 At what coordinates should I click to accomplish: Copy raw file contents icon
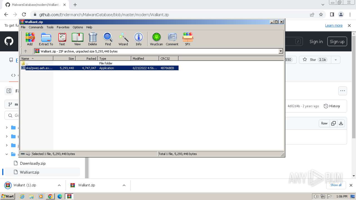pyautogui.click(x=333, y=123)
